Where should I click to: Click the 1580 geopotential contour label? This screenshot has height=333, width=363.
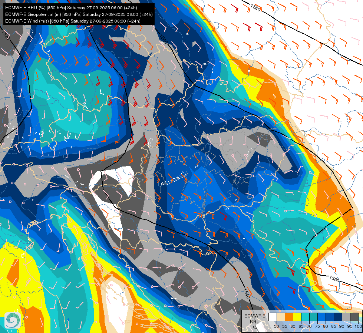(255, 7)
